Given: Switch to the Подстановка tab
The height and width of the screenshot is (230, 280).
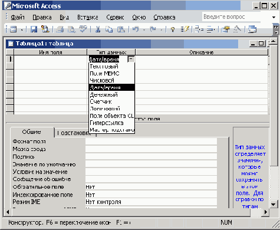Looking at the screenshot, I should [74, 133].
